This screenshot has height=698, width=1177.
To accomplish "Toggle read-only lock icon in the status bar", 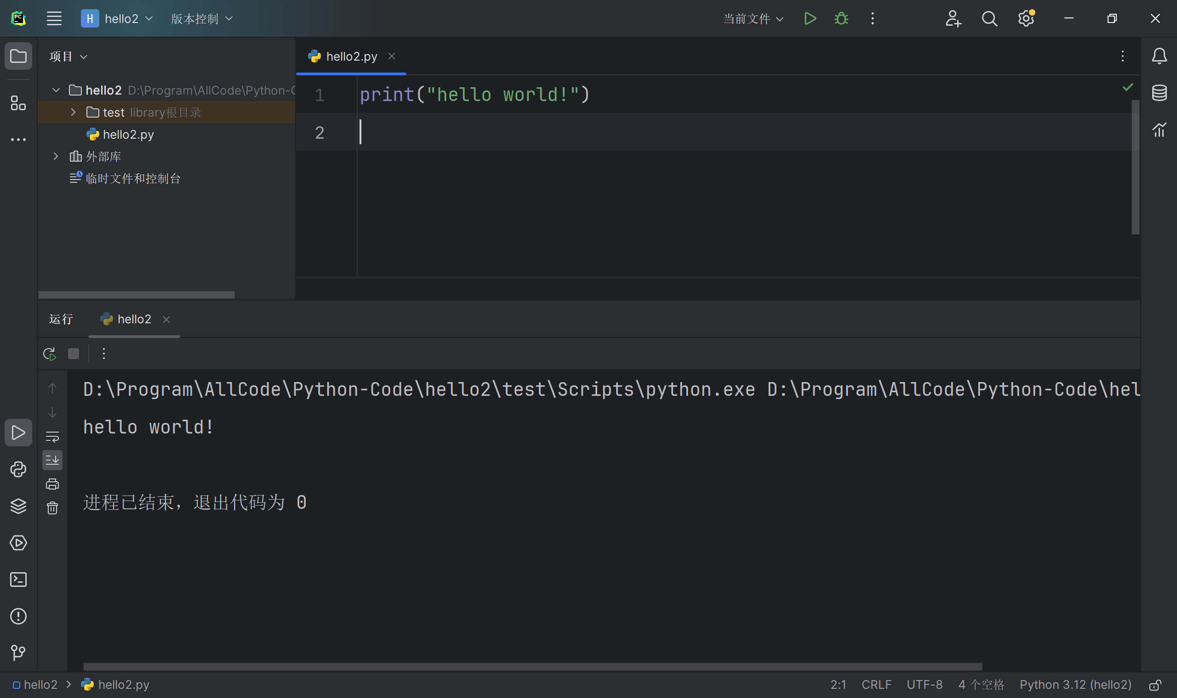I will coord(1155,685).
